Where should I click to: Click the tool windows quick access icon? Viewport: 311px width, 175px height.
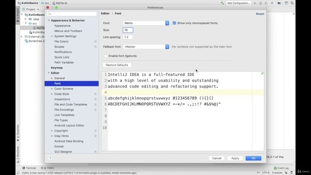click(x=18, y=173)
